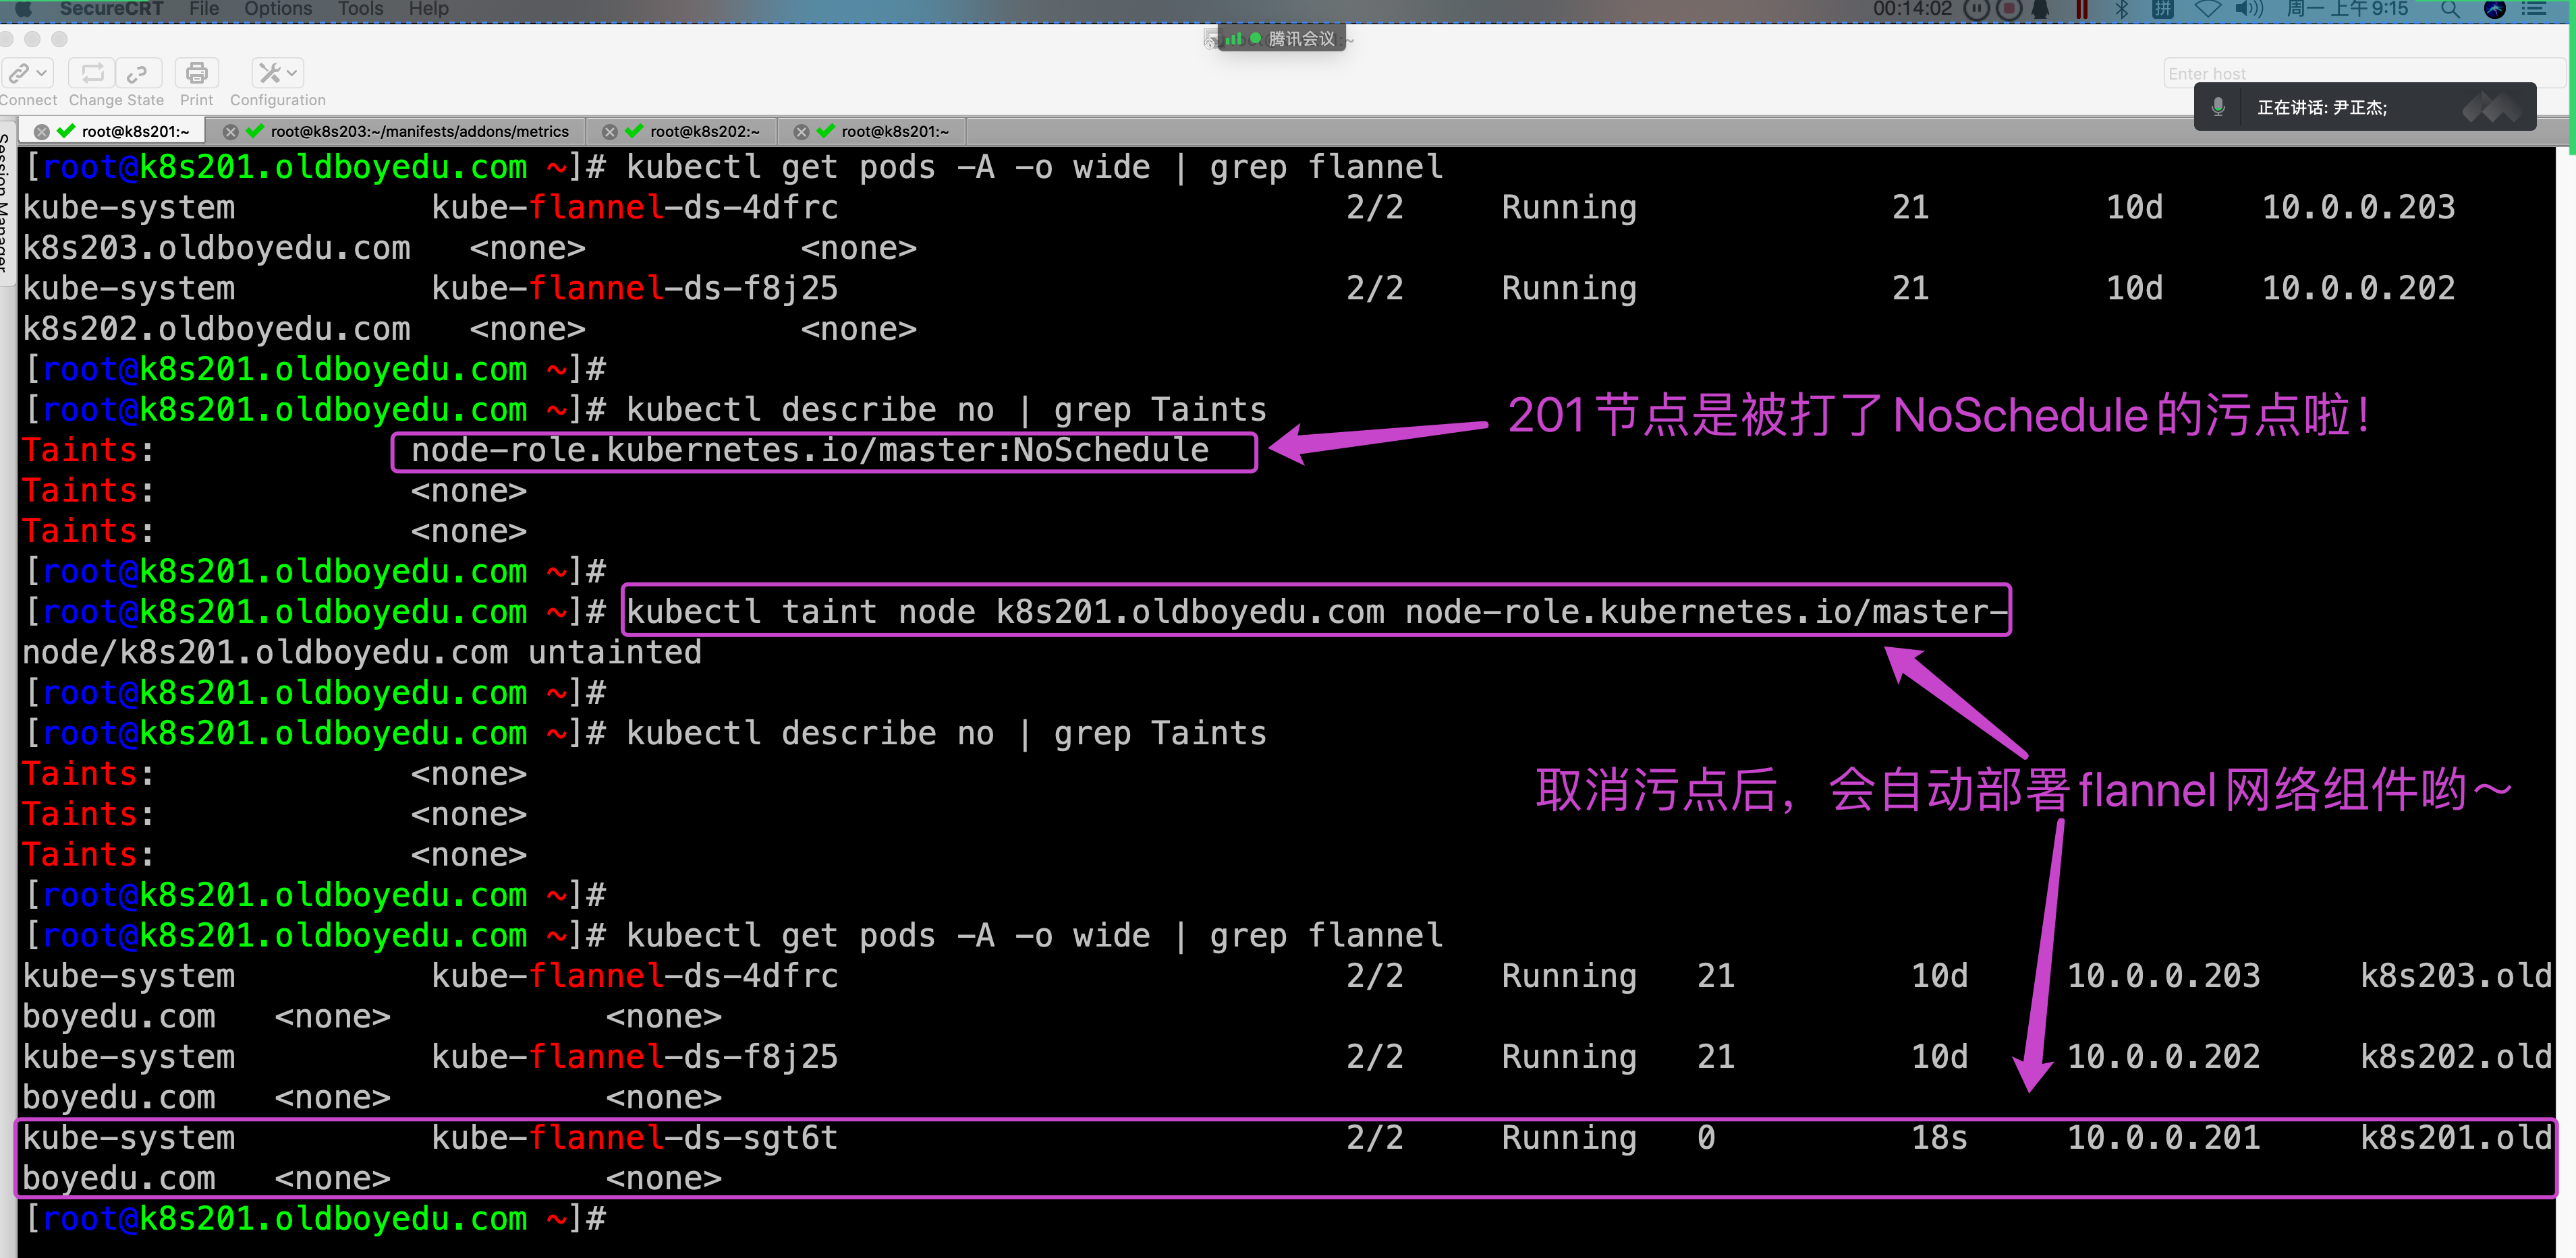The height and width of the screenshot is (1258, 2576).
Task: Toggle Bluetooth from the menu bar icon
Action: pos(2121,9)
